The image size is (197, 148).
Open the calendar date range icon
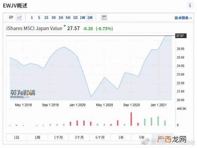[104, 18]
